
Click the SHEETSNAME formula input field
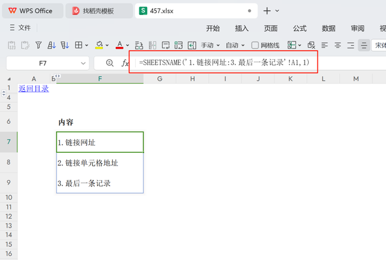point(224,63)
